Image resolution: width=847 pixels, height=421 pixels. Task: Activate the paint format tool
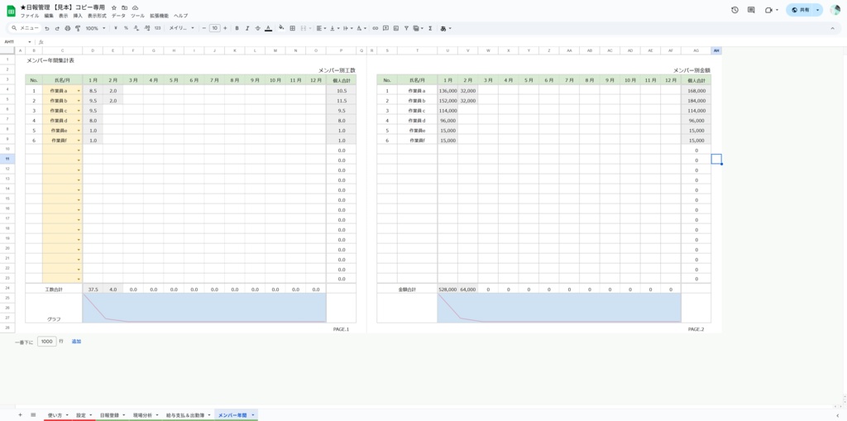78,28
